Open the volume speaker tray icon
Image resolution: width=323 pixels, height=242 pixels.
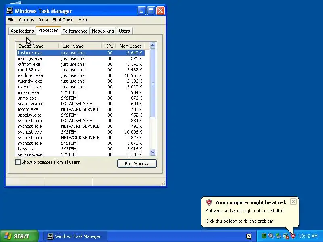point(271,236)
